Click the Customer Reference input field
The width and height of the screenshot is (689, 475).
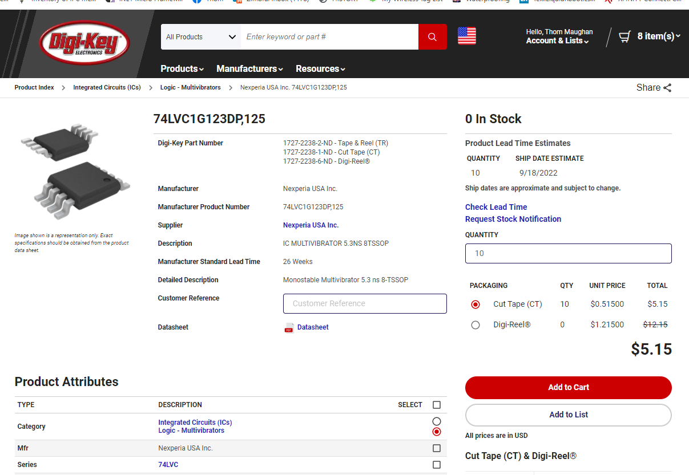[365, 303]
